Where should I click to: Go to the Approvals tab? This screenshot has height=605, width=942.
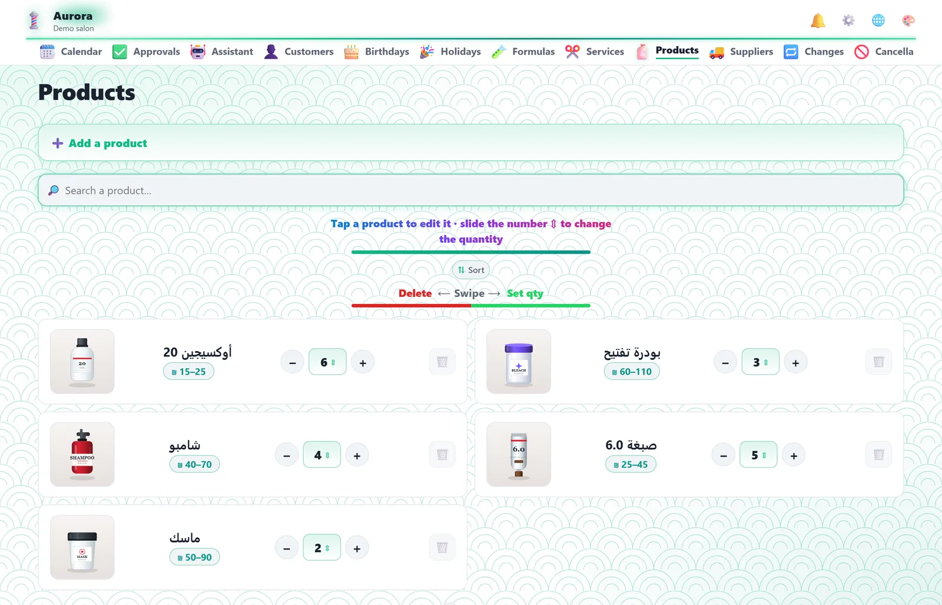coord(146,52)
